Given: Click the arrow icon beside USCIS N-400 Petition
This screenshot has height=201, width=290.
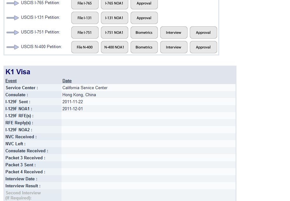Looking at the screenshot, I should click(12, 47).
